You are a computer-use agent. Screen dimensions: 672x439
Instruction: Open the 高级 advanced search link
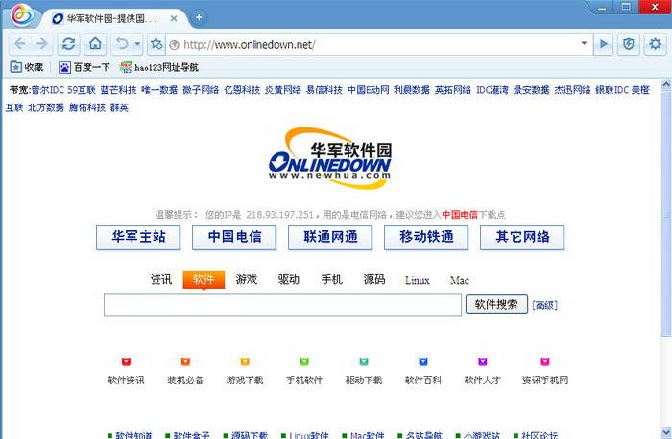tap(544, 306)
